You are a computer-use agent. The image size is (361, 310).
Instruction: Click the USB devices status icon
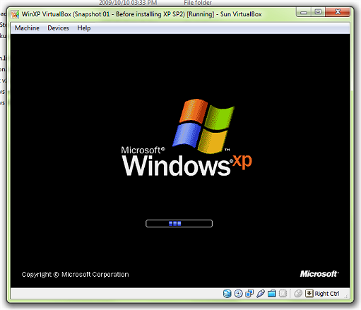[x=261, y=294]
